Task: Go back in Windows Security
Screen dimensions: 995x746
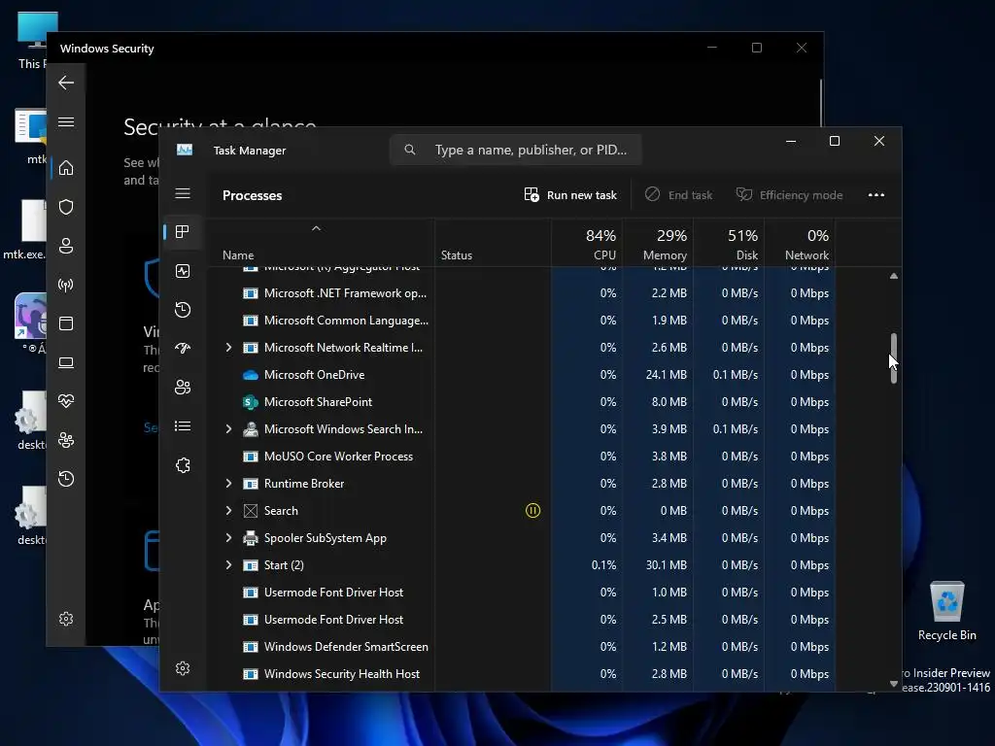Action: click(66, 83)
